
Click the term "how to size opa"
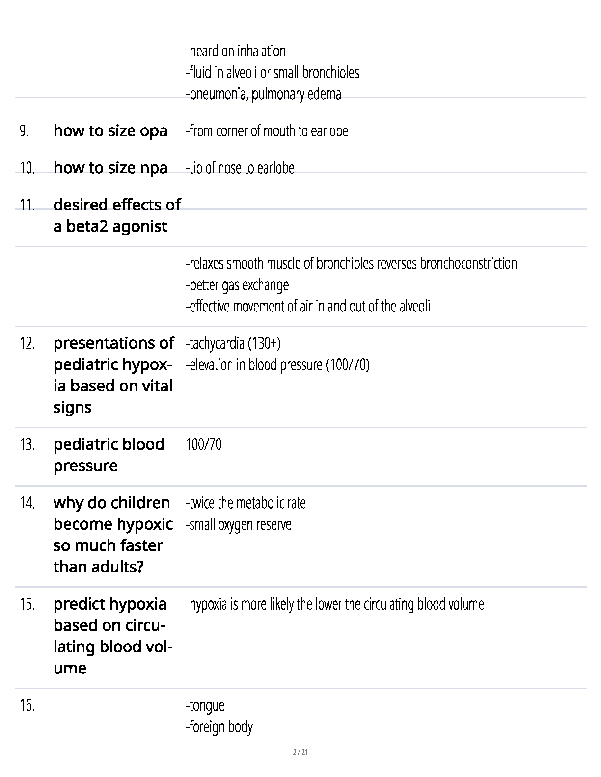[110, 131]
